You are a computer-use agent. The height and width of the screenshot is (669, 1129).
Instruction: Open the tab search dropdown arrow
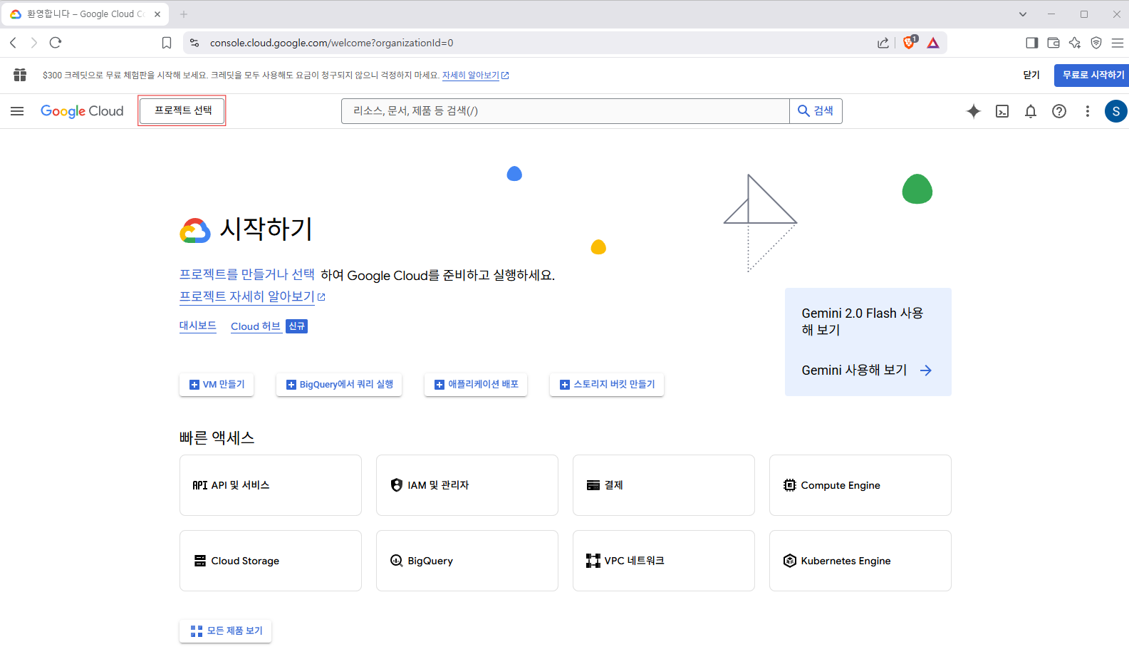[x=1023, y=14]
